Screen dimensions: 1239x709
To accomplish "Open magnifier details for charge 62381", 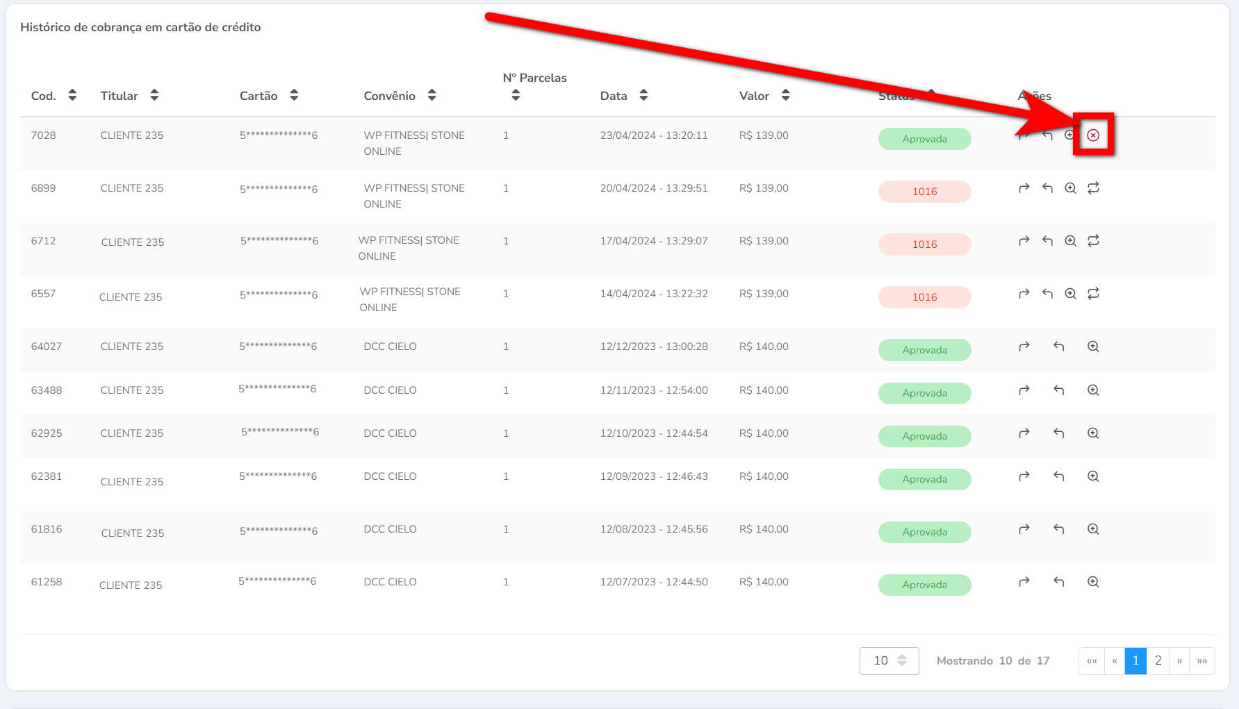I will point(1093,476).
